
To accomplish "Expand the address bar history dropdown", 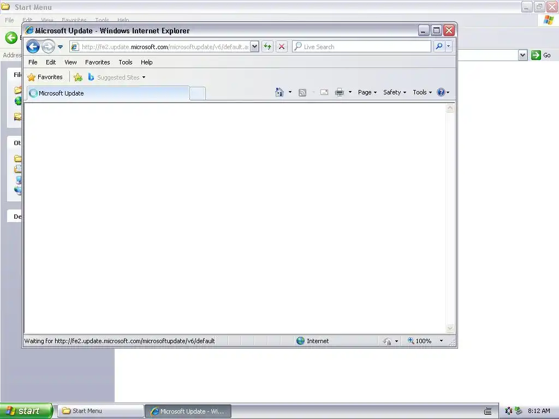I will click(x=254, y=47).
